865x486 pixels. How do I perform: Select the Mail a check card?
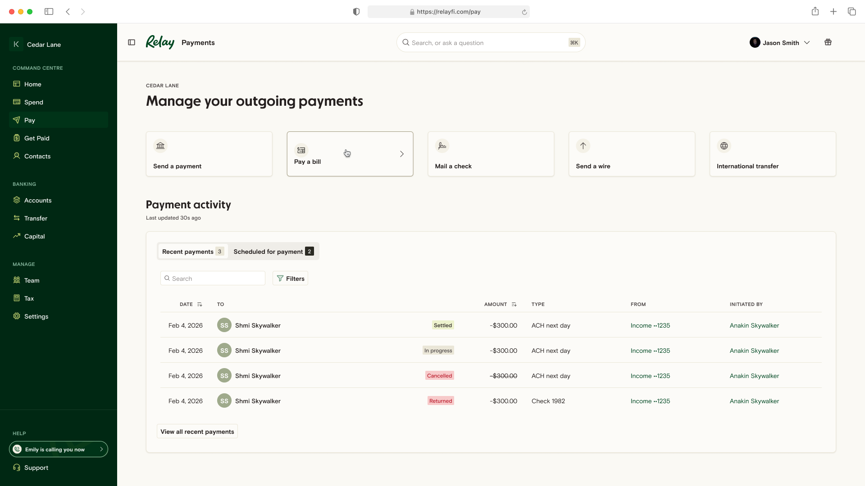(491, 154)
